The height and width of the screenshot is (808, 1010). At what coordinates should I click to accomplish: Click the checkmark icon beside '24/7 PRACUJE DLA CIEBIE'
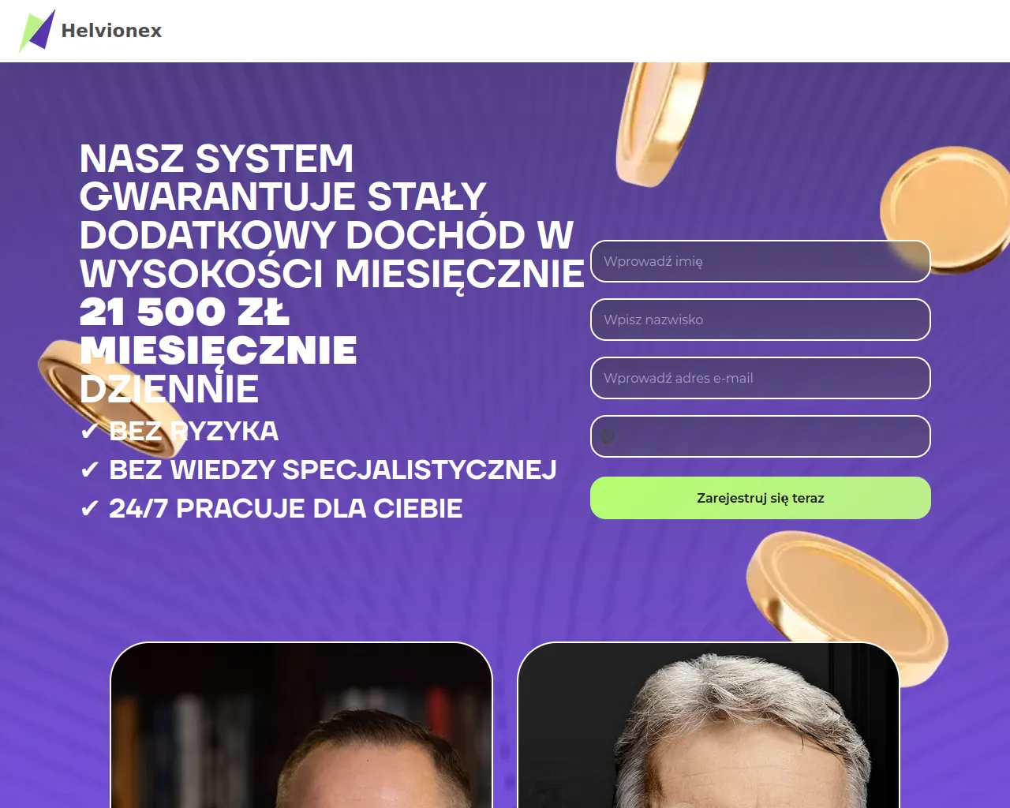tap(90, 508)
